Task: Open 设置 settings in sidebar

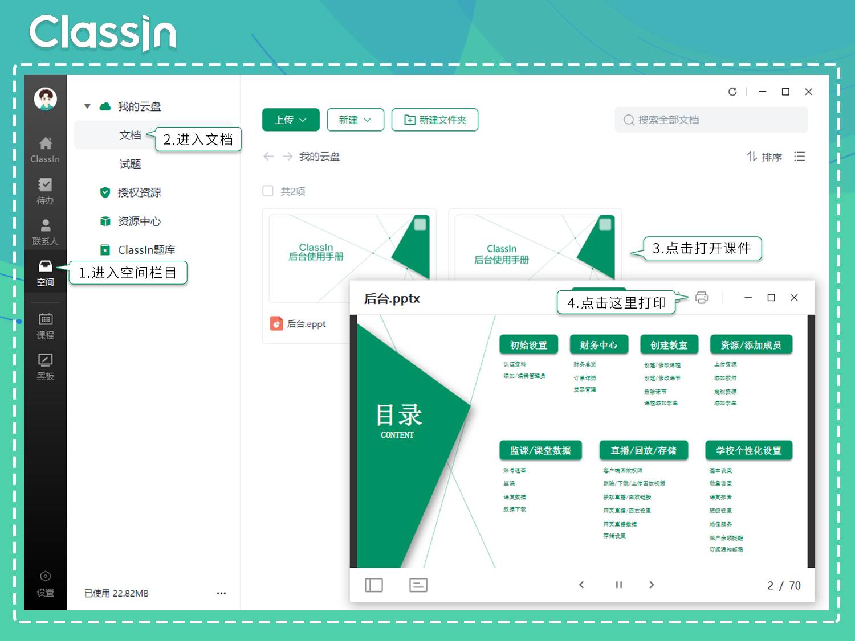Action: coord(45,584)
